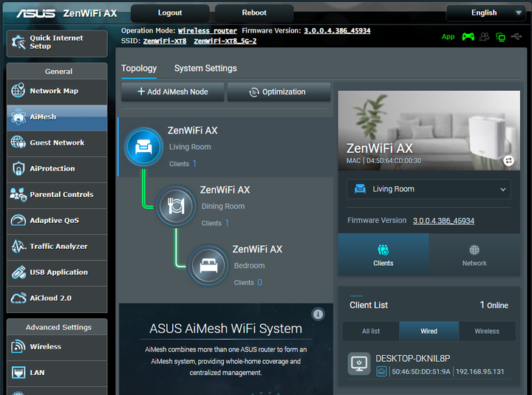
Task: Select the Bedroom bed node icon
Action: click(208, 266)
